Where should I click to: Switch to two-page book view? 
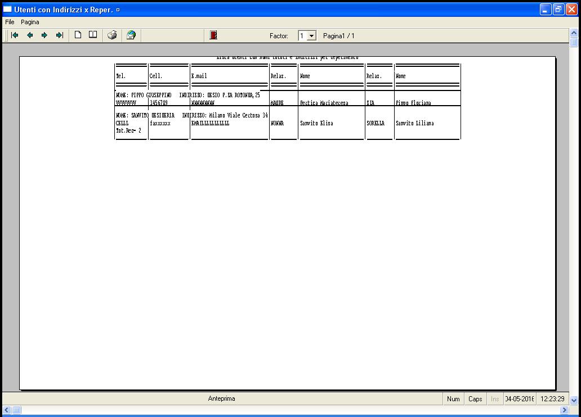coord(93,35)
